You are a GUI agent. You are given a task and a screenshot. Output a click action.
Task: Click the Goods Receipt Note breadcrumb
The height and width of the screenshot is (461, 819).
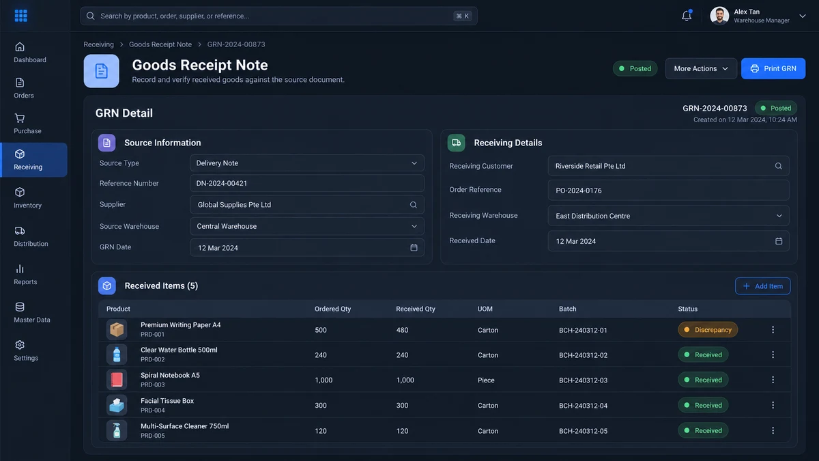pos(160,44)
